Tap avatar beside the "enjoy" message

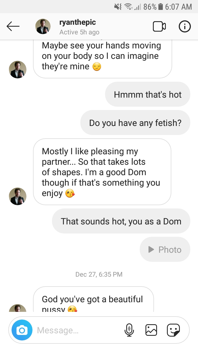coord(18,196)
